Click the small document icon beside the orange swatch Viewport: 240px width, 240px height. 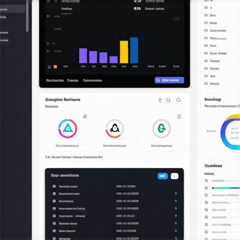click(x=49, y=67)
